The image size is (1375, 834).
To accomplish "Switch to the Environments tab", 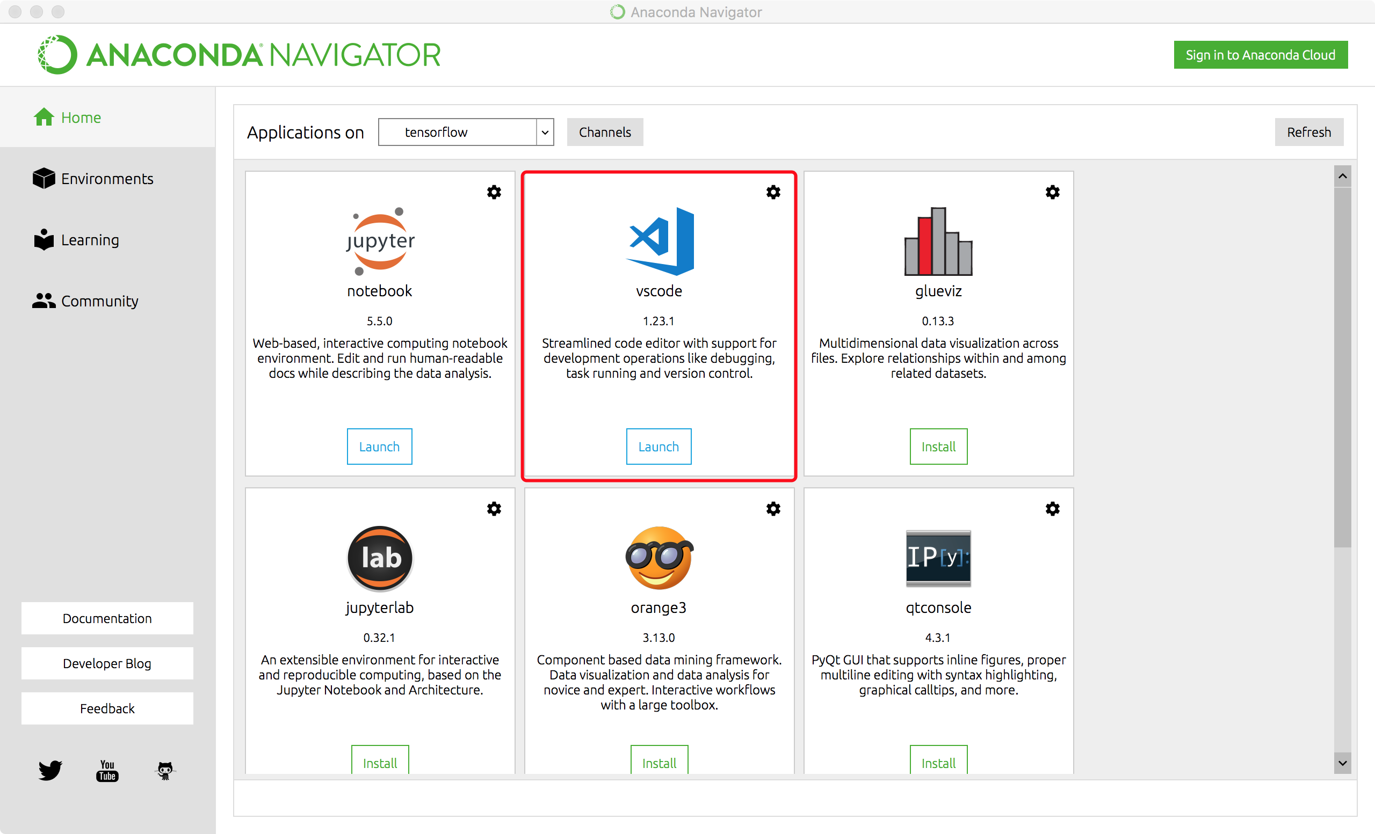I will [108, 178].
